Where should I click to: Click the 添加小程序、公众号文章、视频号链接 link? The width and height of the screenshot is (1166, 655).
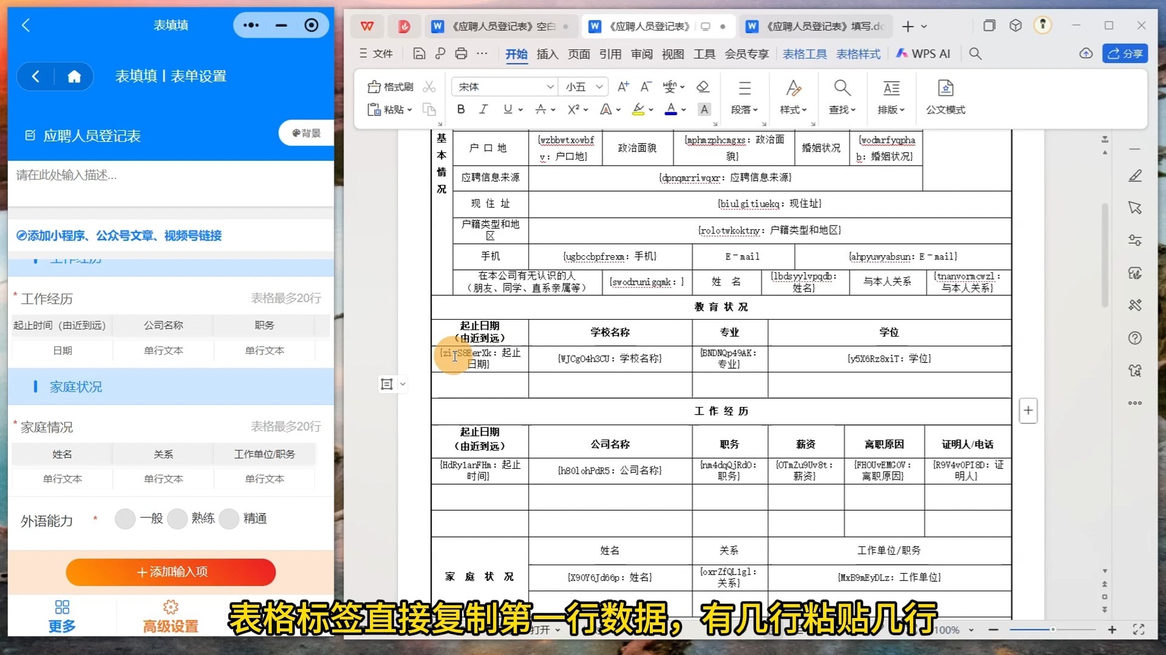click(118, 235)
